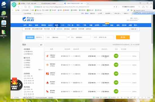This screenshot has height=102, width=155.
Task: Expand the 更多 dropdown at nav bar end
Action: tap(136, 25)
